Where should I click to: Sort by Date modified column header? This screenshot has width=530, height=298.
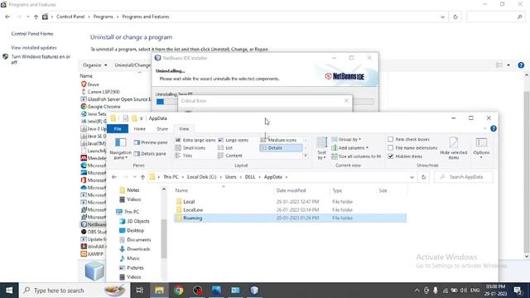pos(291,190)
